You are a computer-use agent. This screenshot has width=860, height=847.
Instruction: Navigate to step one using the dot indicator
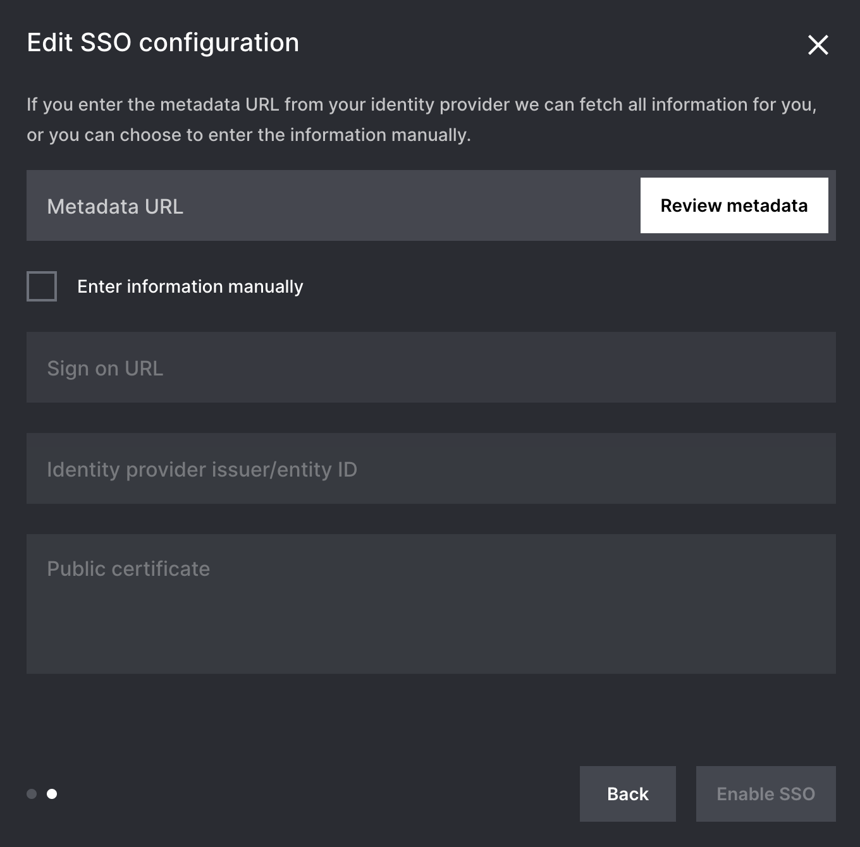(32, 794)
